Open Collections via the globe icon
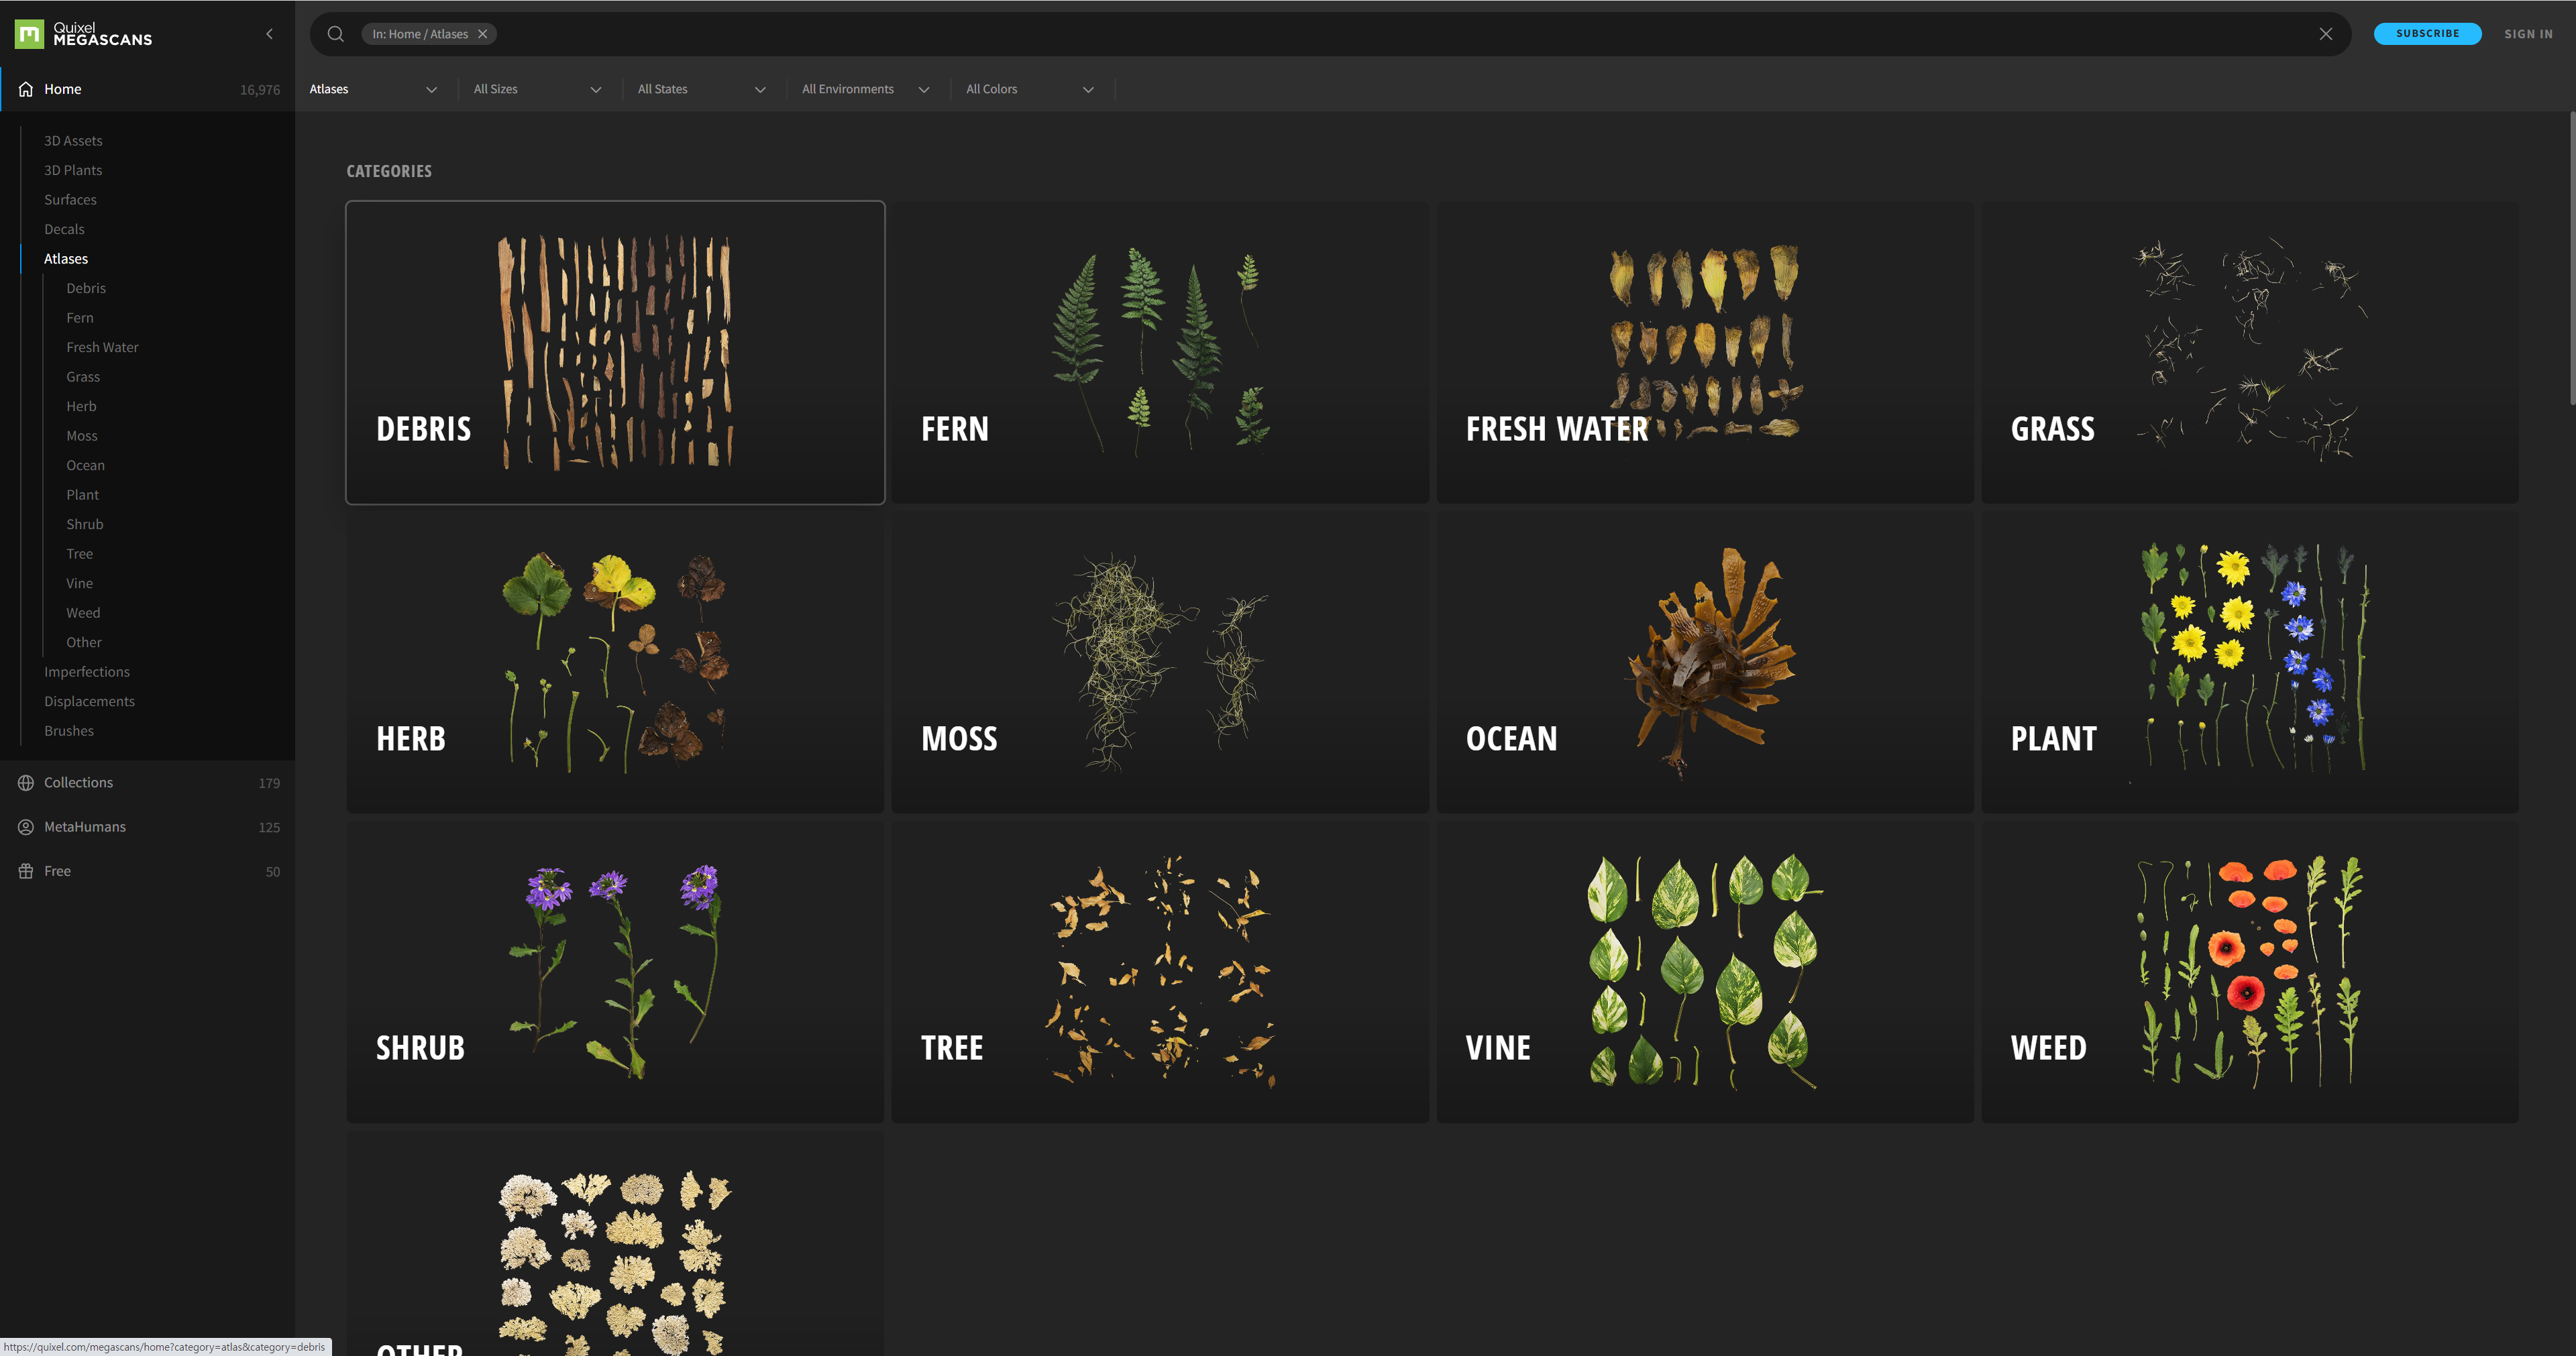The image size is (2576, 1356). (x=26, y=783)
